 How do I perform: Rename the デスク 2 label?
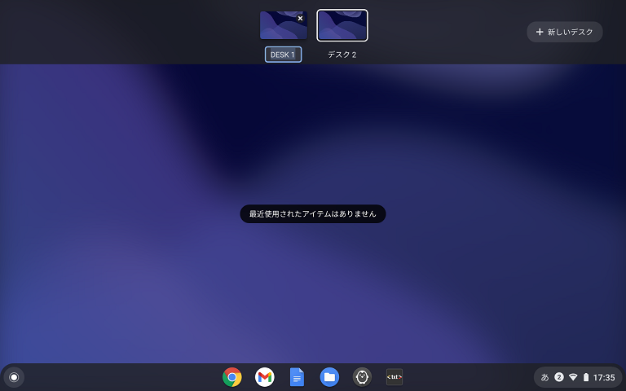coord(342,55)
